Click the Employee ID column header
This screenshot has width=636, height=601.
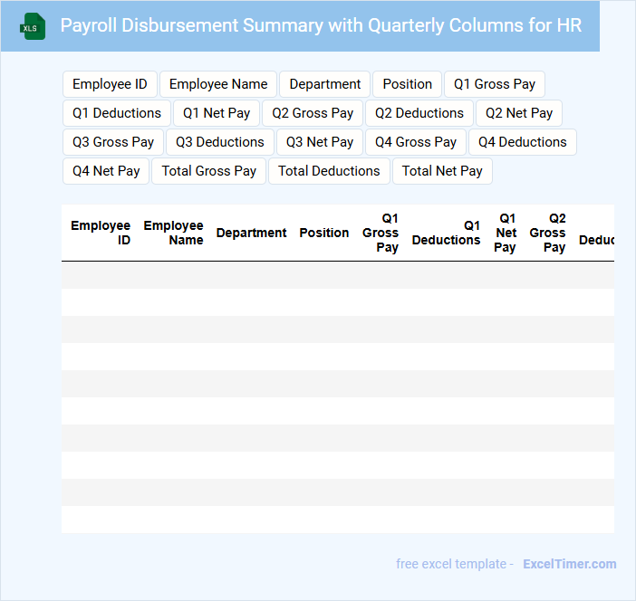[x=101, y=233]
